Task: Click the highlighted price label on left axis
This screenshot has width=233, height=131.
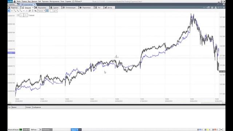Action: point(11,53)
